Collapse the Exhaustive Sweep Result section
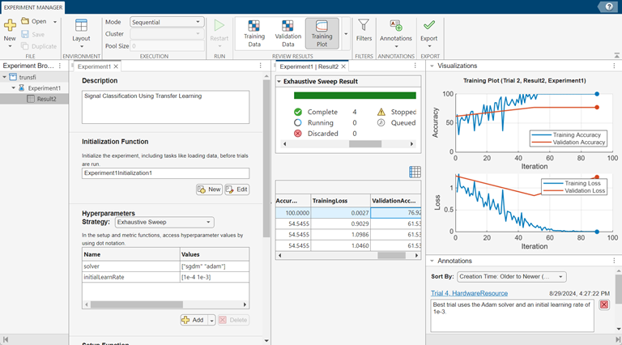The image size is (622, 345). (x=279, y=82)
